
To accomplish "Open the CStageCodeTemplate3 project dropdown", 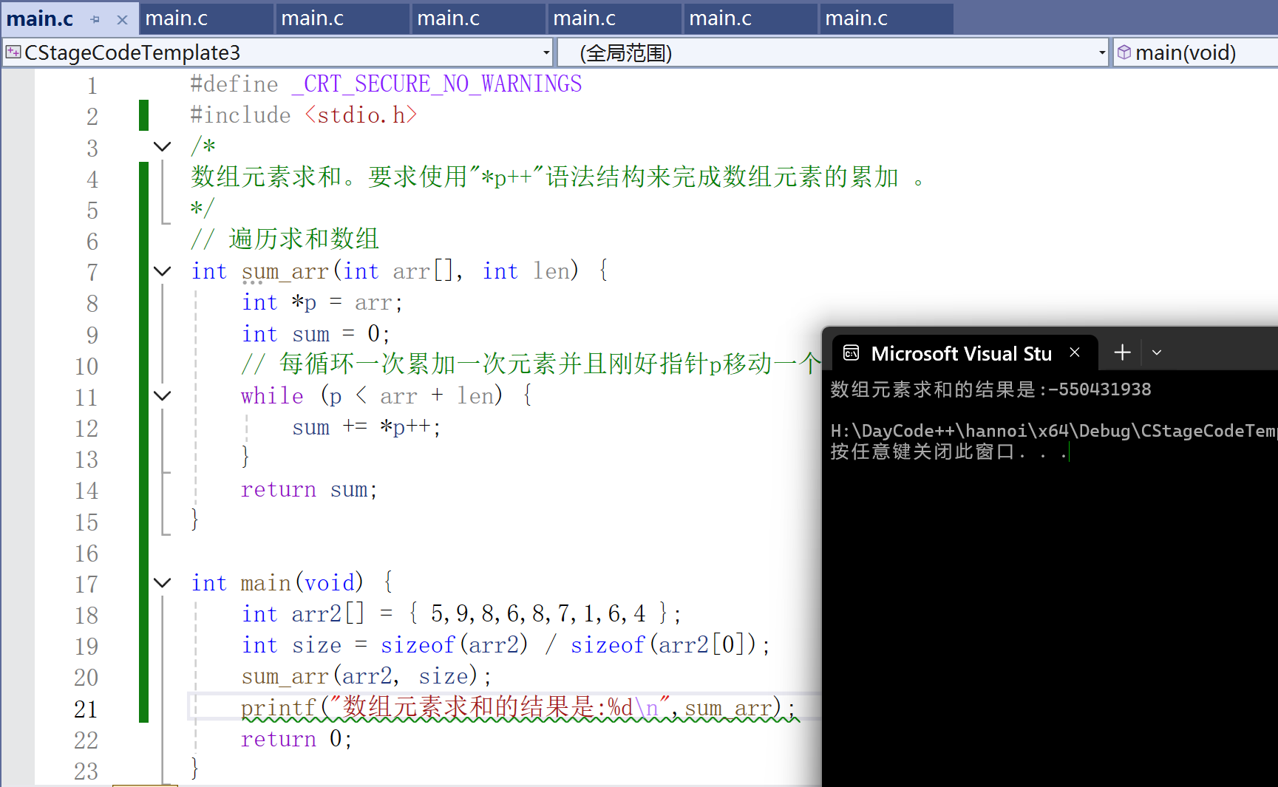I will pos(546,52).
